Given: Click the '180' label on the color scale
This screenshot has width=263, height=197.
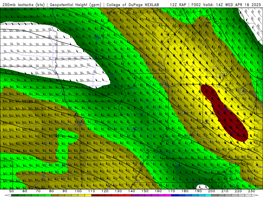Looking at the screenshot, I should tap(185, 191).
